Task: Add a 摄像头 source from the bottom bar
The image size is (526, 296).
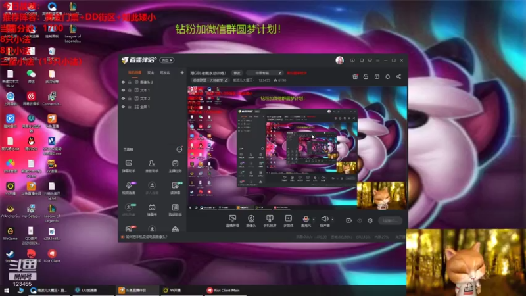Action: (251, 221)
